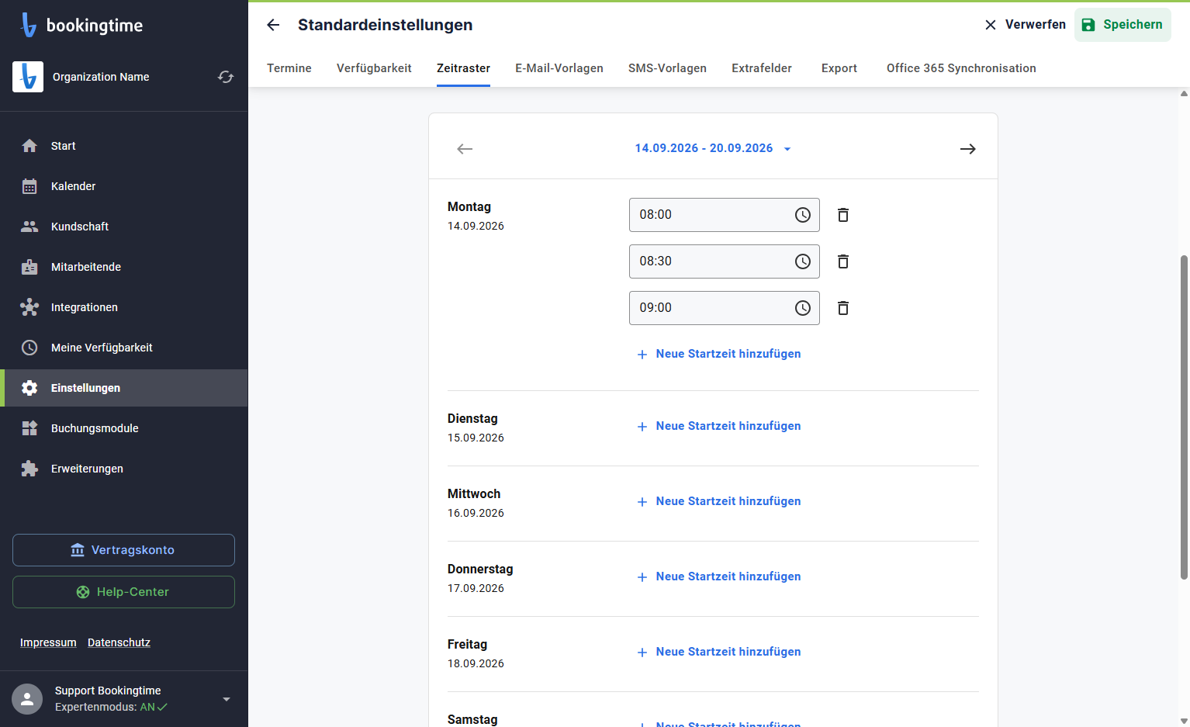Open clock picker for 08:00 field

point(803,215)
